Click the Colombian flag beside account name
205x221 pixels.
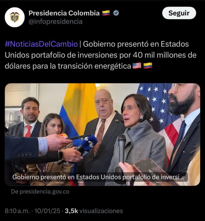[x=106, y=13]
